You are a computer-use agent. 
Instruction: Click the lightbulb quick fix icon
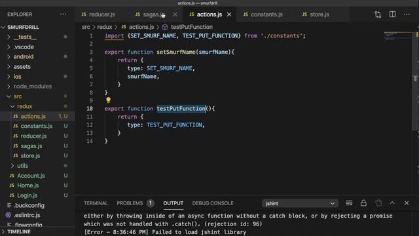coord(108,100)
